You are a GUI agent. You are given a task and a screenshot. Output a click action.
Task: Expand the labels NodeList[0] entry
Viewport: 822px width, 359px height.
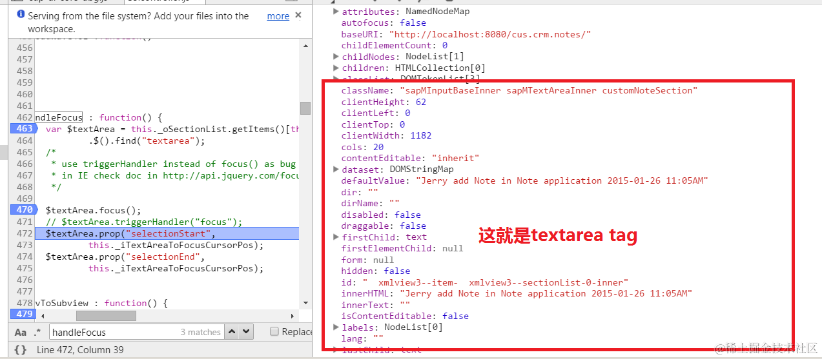(x=336, y=327)
